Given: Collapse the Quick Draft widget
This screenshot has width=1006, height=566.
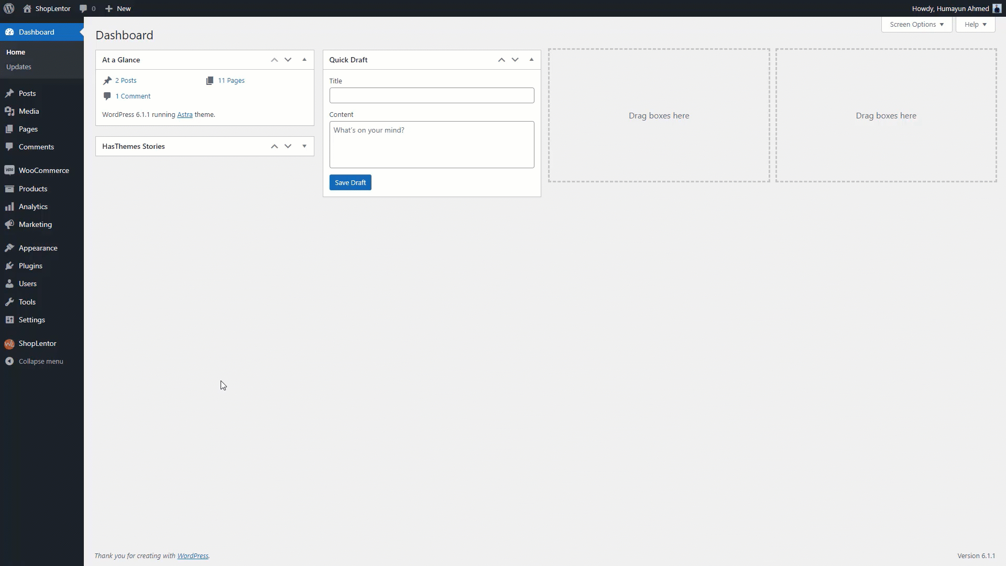Looking at the screenshot, I should click(x=531, y=60).
